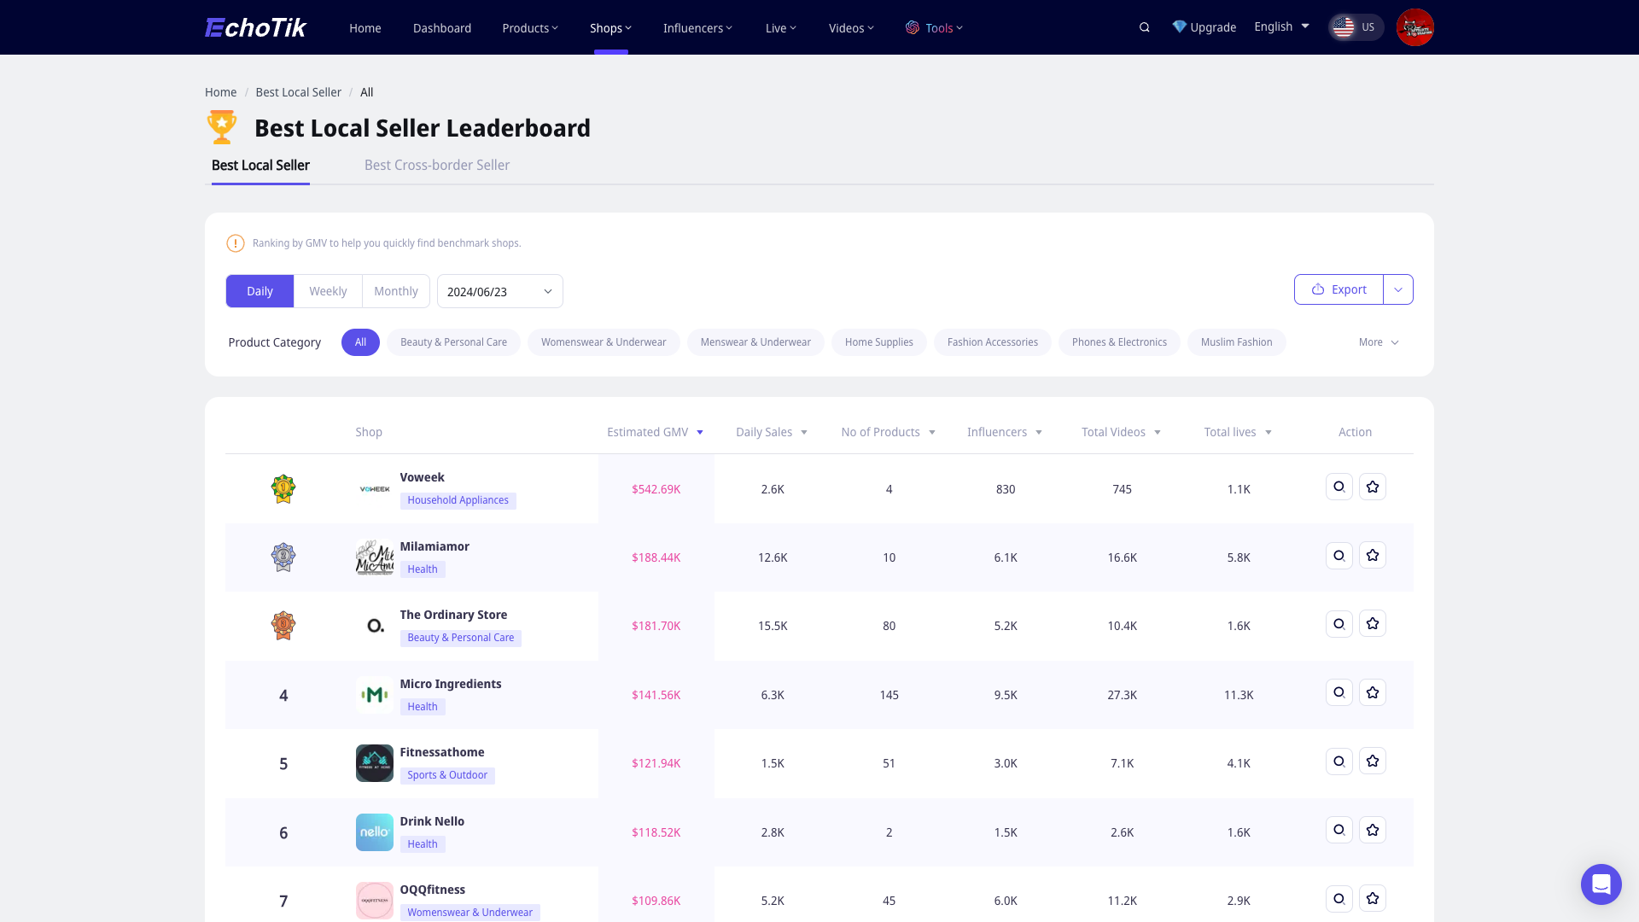1639x922 pixels.
Task: Sort table by Daily Sales column
Action: point(771,432)
